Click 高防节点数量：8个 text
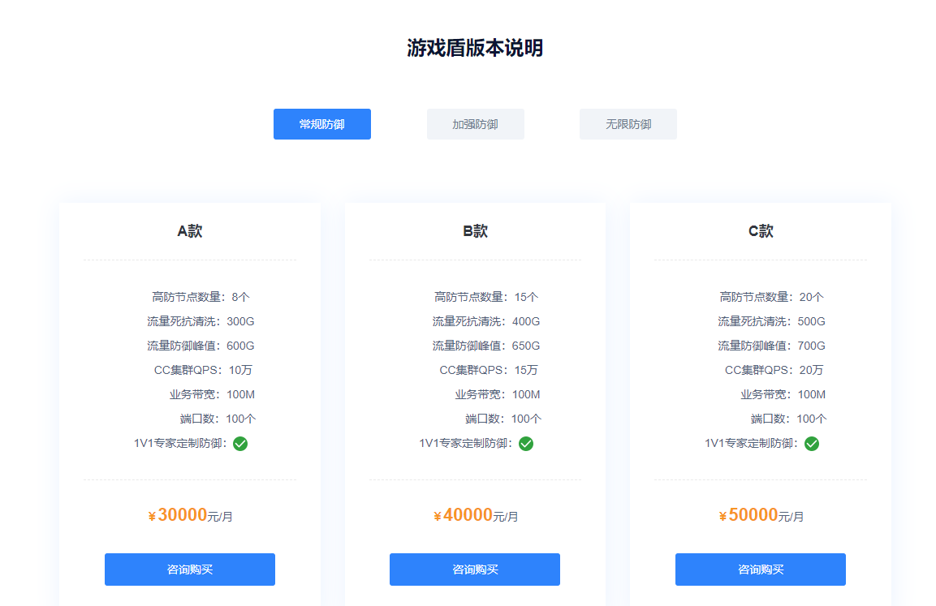 point(201,297)
